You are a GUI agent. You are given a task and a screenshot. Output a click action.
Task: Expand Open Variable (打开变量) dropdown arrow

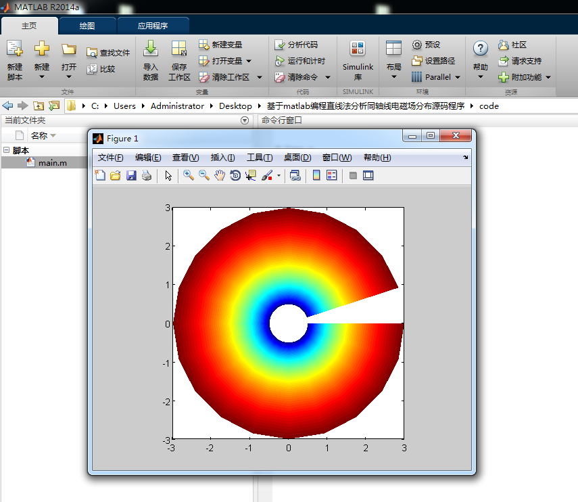pyautogui.click(x=249, y=61)
